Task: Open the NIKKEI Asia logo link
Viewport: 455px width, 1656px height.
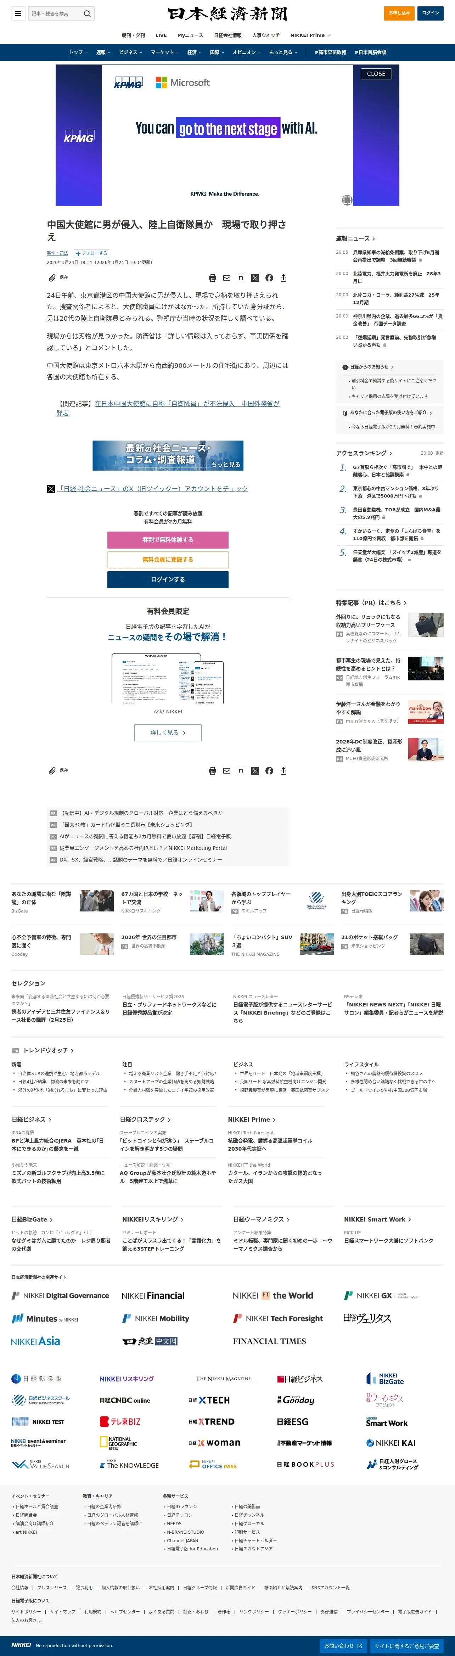Action: tap(35, 1341)
